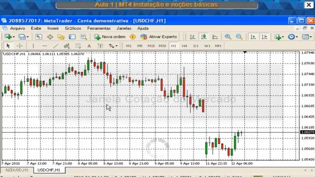The image size is (315, 177).
Task: Click the Nova ordem button
Action: (110, 37)
